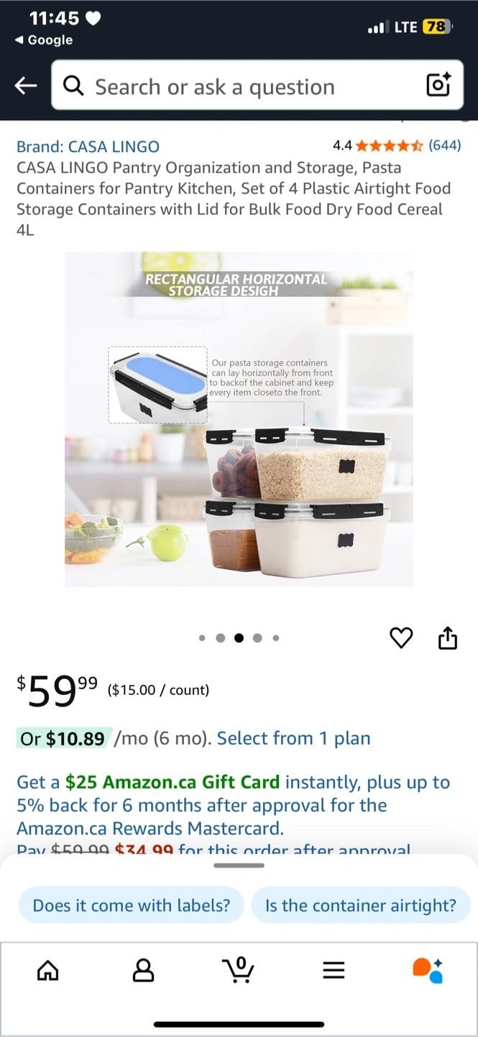Open the account profile icon
The image size is (478, 1037).
[144, 971]
